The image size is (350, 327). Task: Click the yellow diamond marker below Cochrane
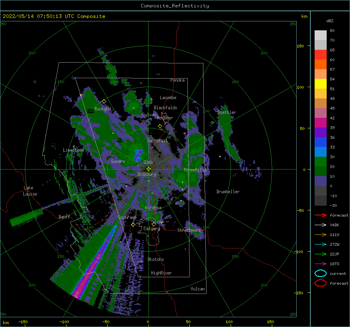coord(133,225)
